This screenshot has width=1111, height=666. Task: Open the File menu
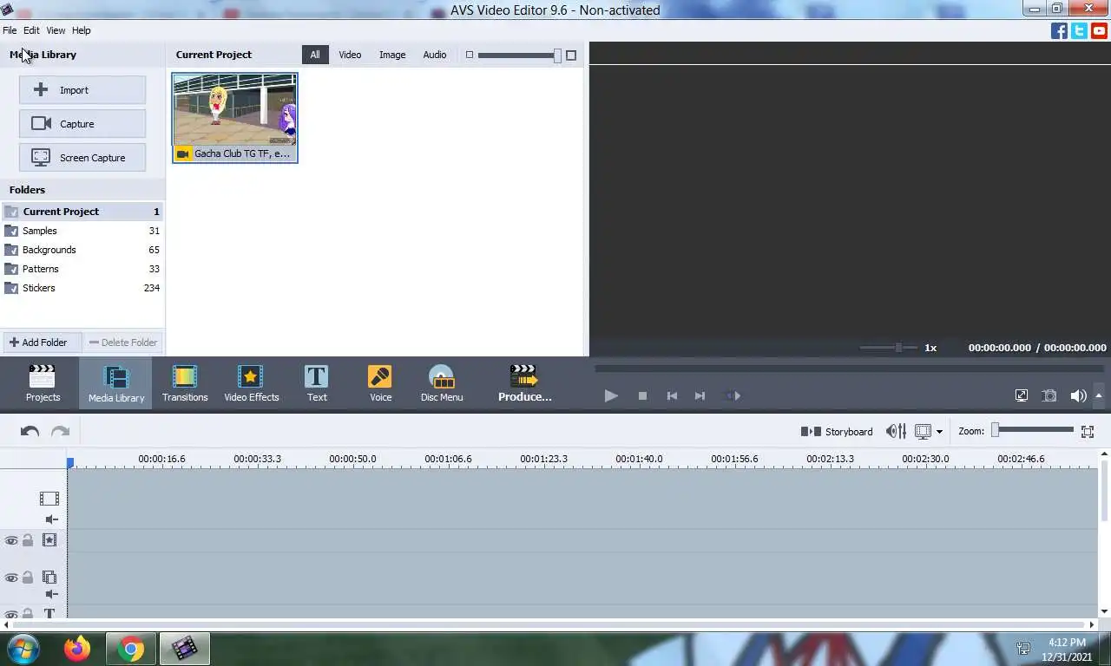tap(10, 30)
